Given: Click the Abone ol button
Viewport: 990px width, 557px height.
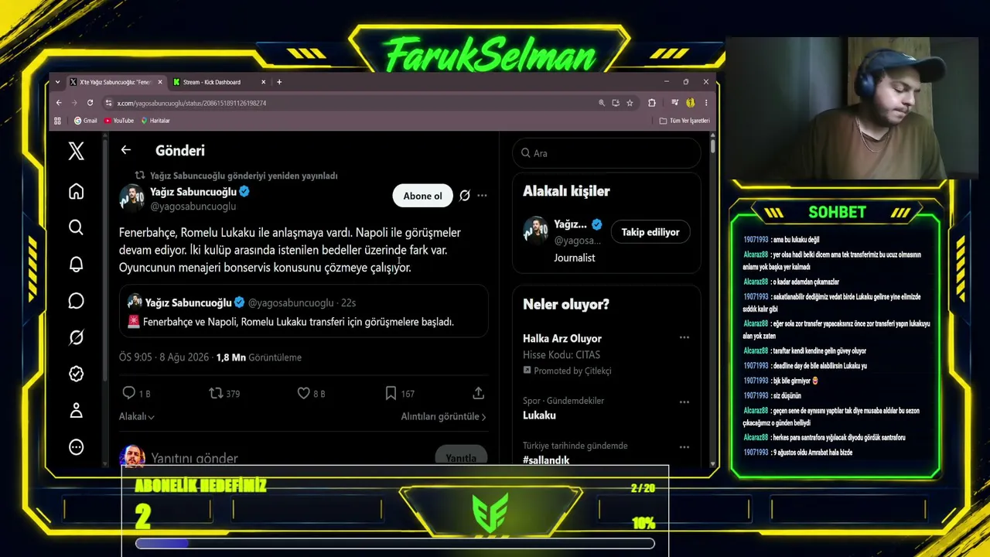Looking at the screenshot, I should click(x=422, y=196).
